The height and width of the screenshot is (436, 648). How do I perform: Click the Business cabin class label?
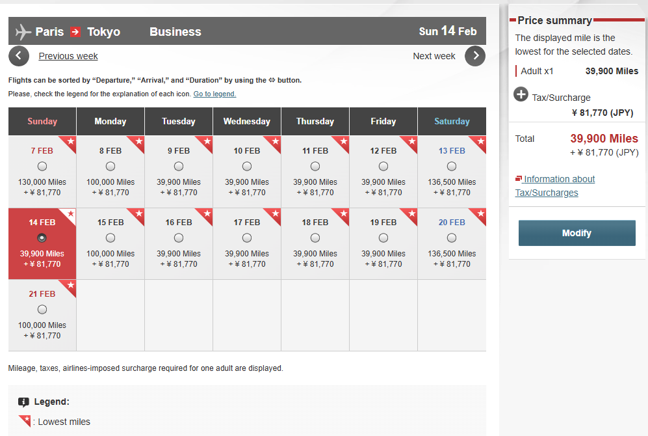(175, 32)
